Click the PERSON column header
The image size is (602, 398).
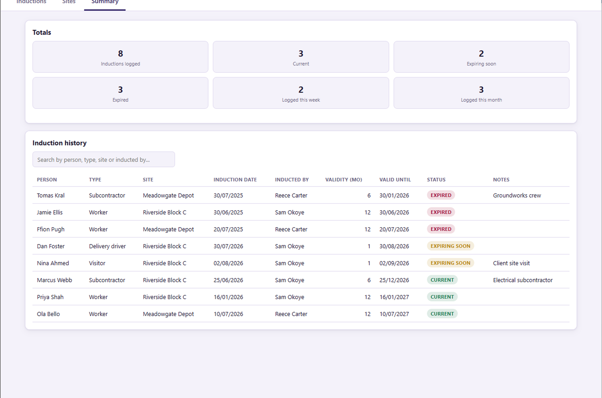(47, 179)
